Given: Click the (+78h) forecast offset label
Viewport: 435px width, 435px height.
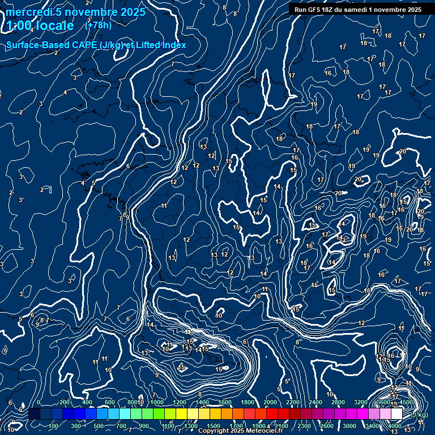Looking at the screenshot, I should (x=98, y=25).
